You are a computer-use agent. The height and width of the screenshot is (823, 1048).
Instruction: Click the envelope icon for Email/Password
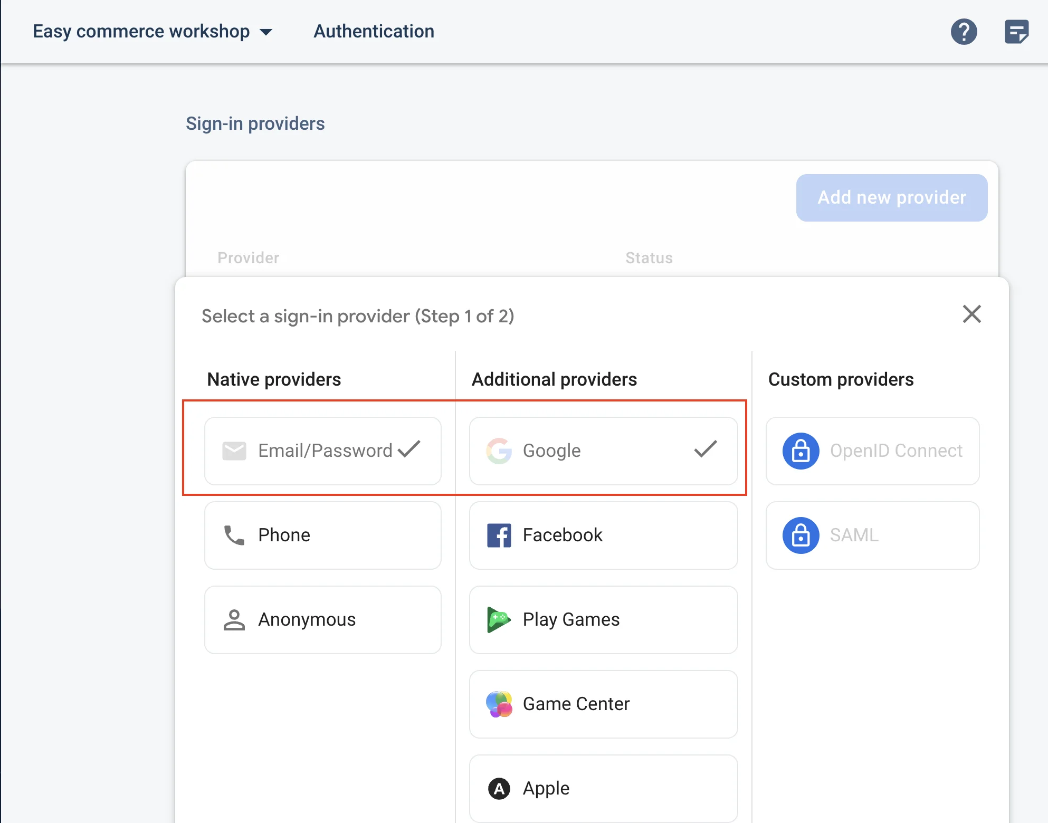pos(234,451)
